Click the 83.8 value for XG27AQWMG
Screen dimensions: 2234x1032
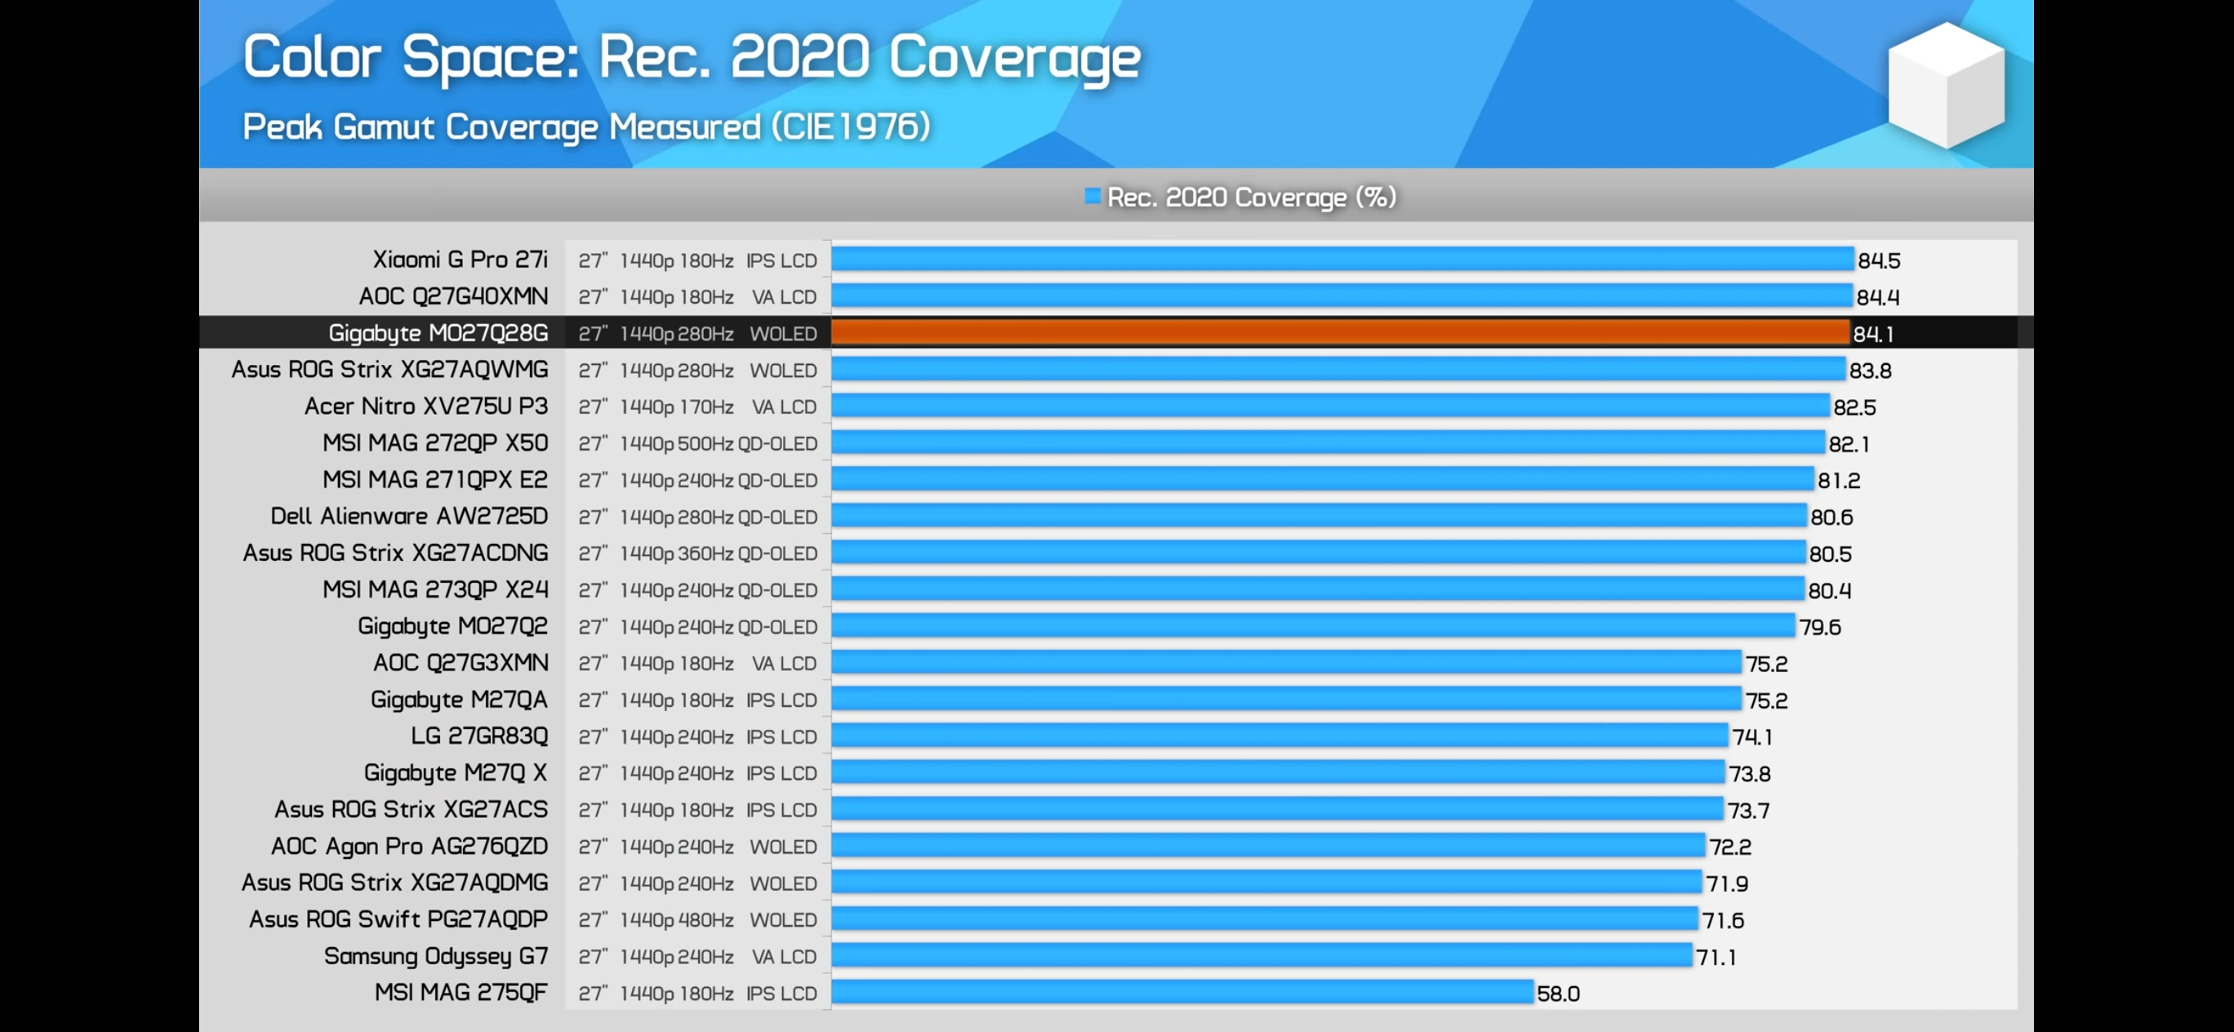1870,371
